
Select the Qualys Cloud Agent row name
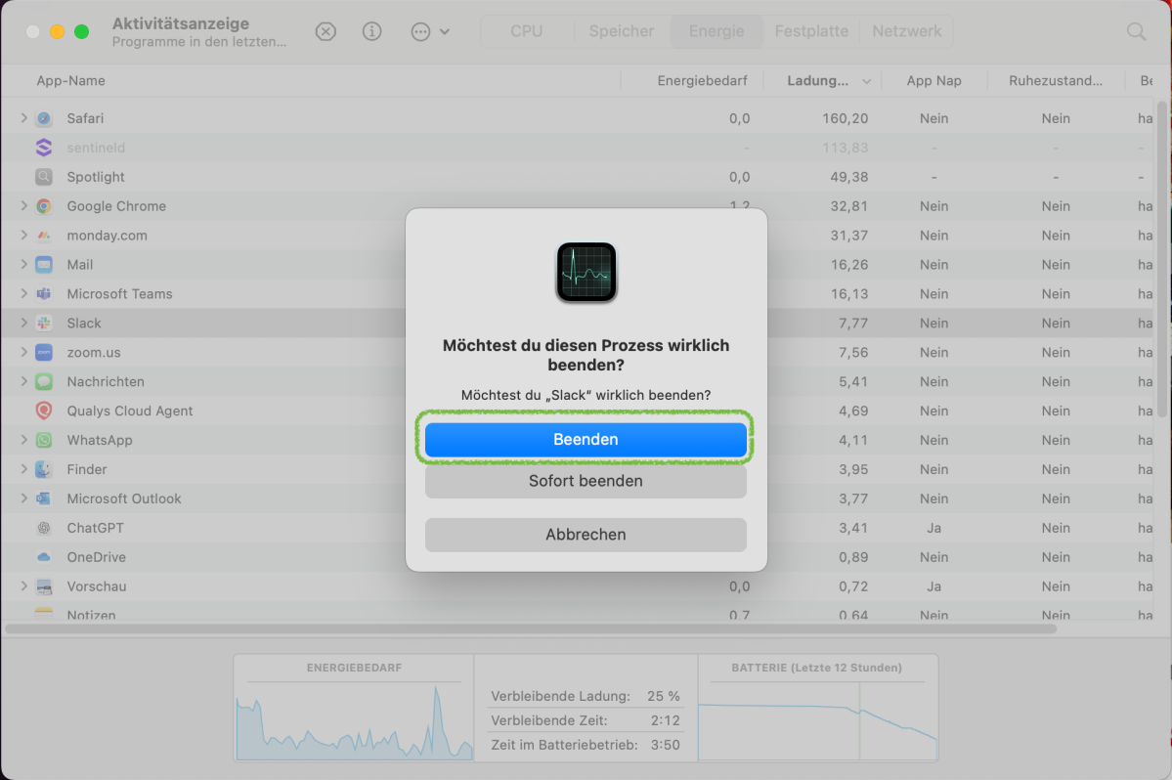click(130, 411)
